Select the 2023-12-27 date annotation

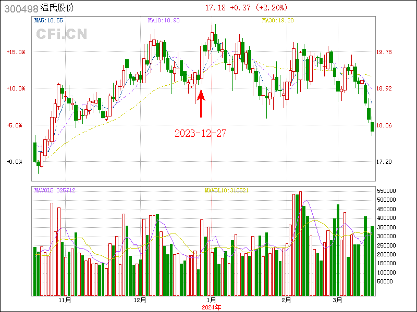[x=201, y=134]
